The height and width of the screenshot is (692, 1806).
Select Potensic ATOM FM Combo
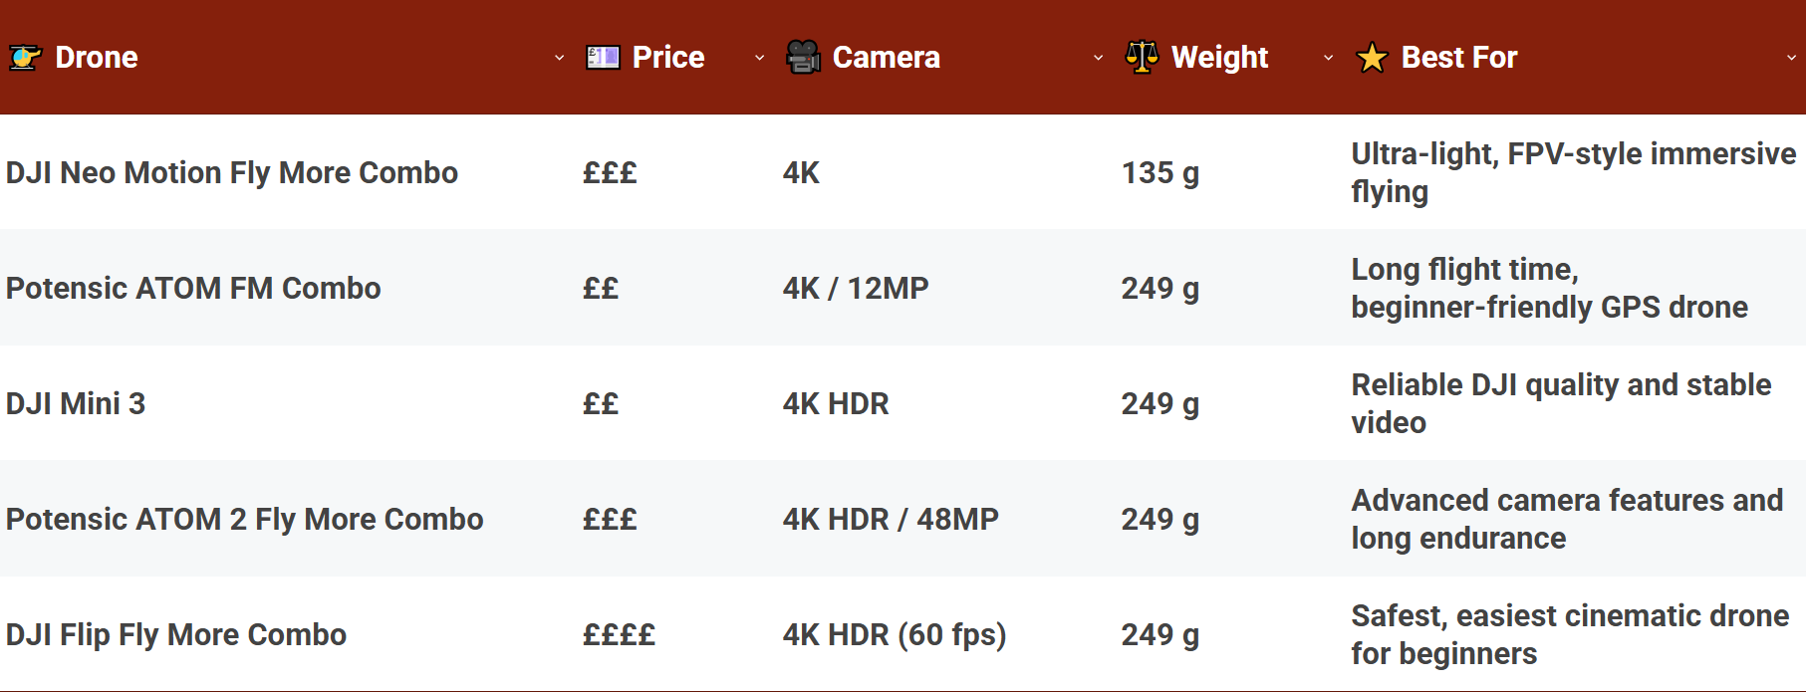(x=192, y=288)
